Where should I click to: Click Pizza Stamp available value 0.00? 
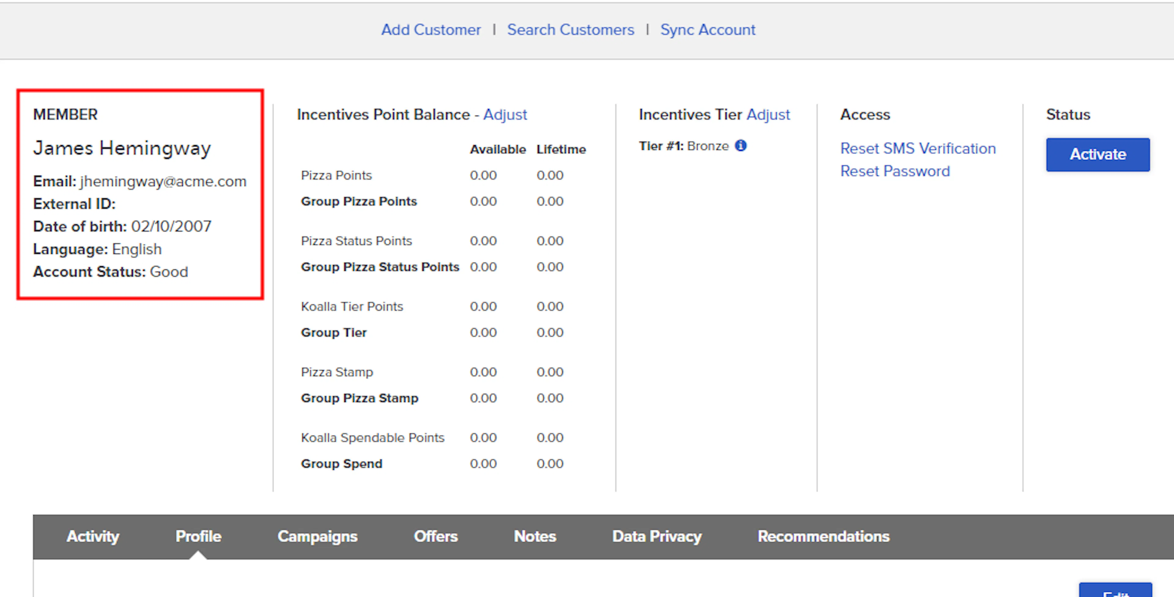pos(483,372)
